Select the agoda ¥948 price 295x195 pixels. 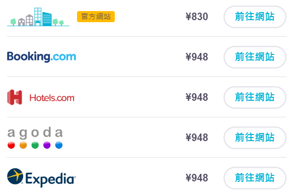[x=197, y=138]
